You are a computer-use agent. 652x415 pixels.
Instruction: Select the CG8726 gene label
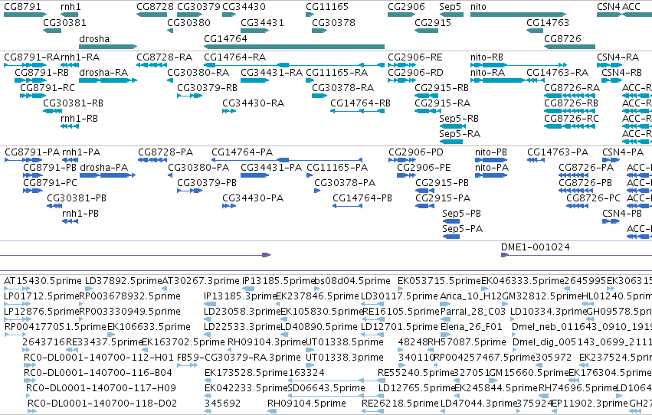pyautogui.click(x=562, y=38)
